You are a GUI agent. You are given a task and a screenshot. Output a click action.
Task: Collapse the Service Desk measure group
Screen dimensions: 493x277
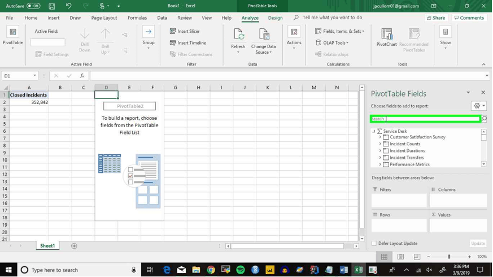pyautogui.click(x=373, y=131)
